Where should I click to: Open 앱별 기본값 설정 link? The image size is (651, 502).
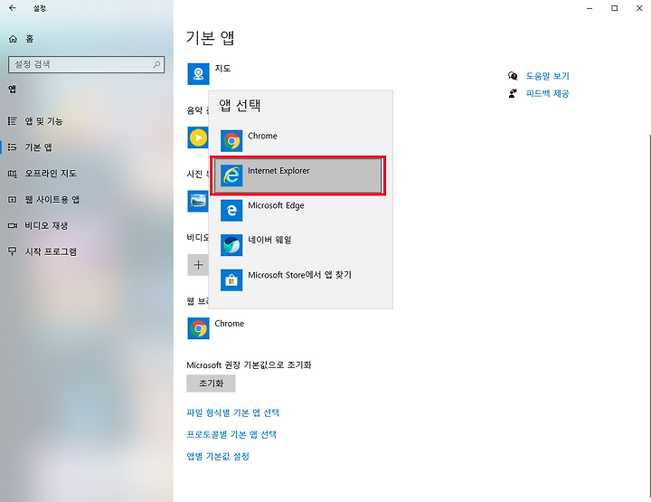coord(218,457)
